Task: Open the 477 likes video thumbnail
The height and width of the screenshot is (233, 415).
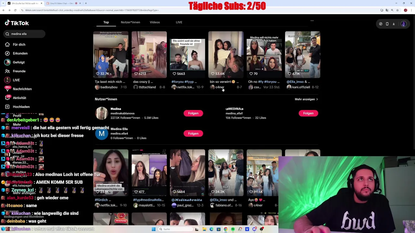Action: coord(149,172)
